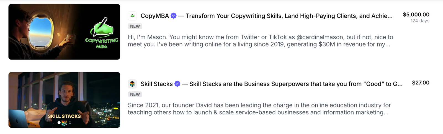
Task: Click the "Hi, I'm Mason" description text
Action: click(x=260, y=41)
